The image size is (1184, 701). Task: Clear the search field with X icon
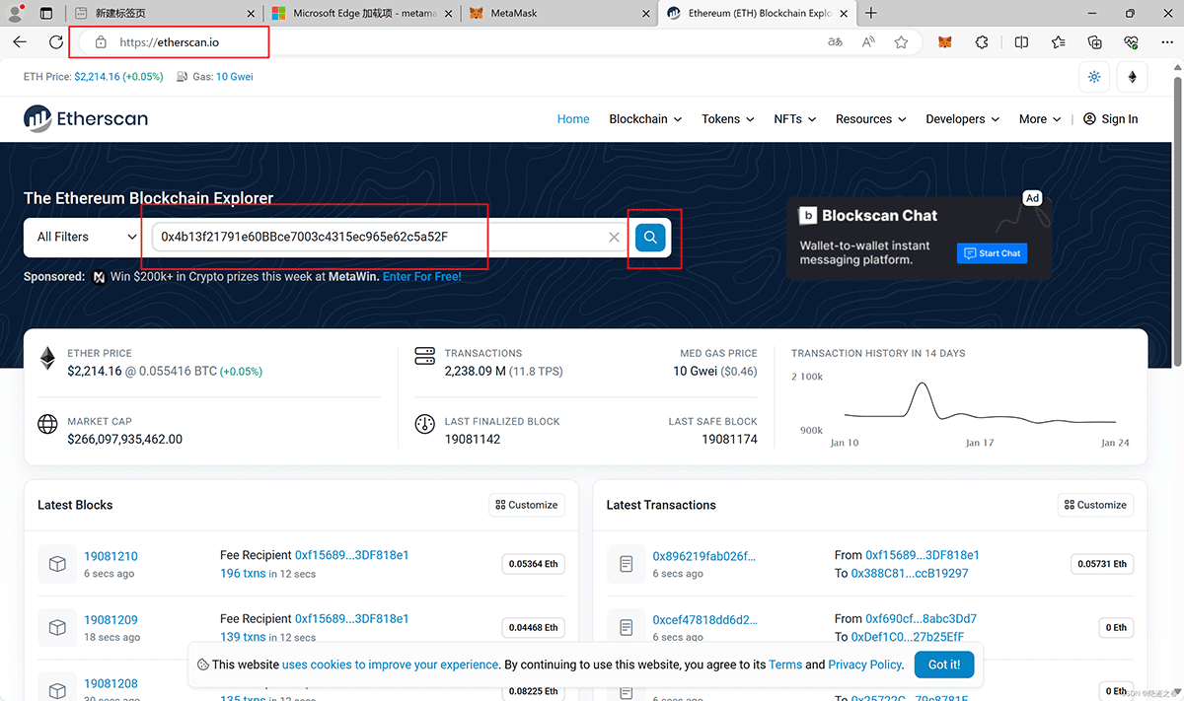[614, 238]
